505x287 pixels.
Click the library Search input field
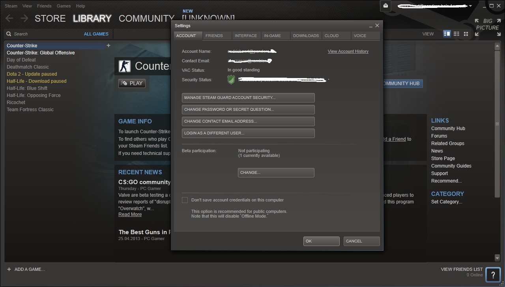43,34
